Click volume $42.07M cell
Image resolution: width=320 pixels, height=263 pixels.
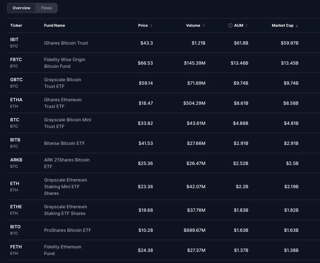pyautogui.click(x=196, y=187)
